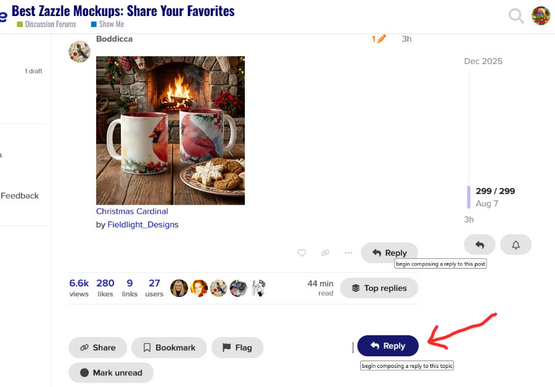Toggle the Bookmark button
Image resolution: width=555 pixels, height=387 pixels.
(x=169, y=348)
